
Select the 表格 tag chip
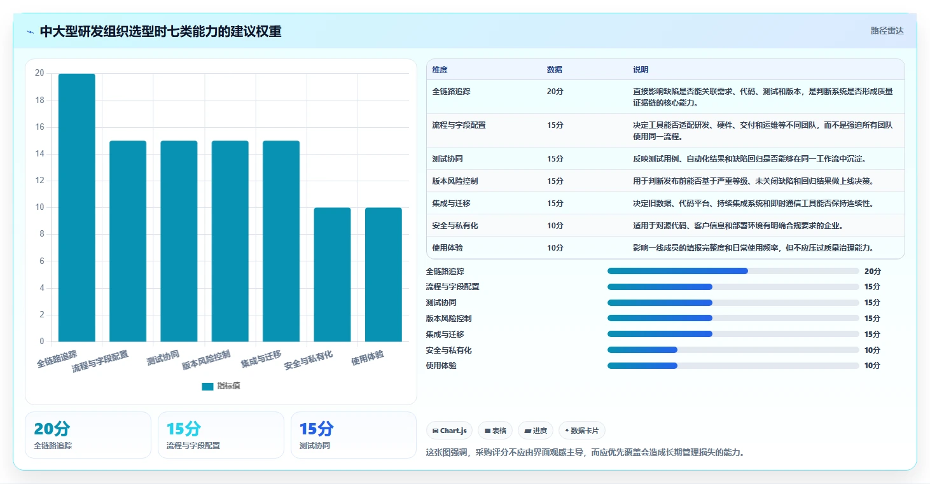click(x=496, y=431)
